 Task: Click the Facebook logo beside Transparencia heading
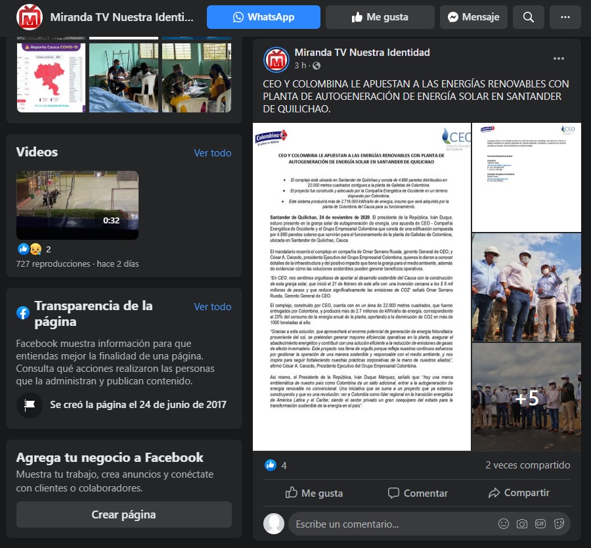[22, 313]
